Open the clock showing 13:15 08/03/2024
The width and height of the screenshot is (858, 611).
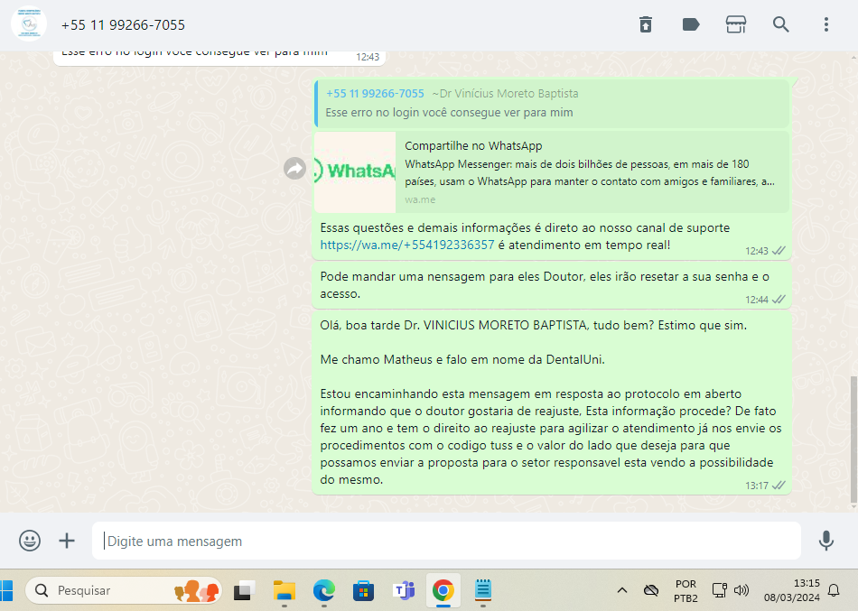[792, 590]
